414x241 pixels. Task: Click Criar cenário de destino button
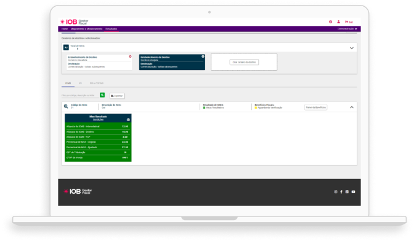(x=244, y=62)
